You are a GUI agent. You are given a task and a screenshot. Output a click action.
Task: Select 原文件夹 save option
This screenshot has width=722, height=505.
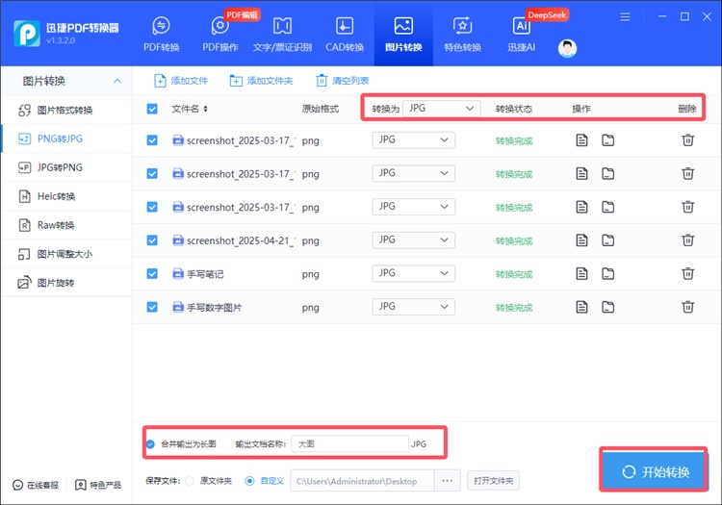(190, 481)
